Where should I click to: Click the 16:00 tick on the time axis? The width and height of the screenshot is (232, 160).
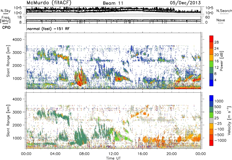(x=142, y=154)
